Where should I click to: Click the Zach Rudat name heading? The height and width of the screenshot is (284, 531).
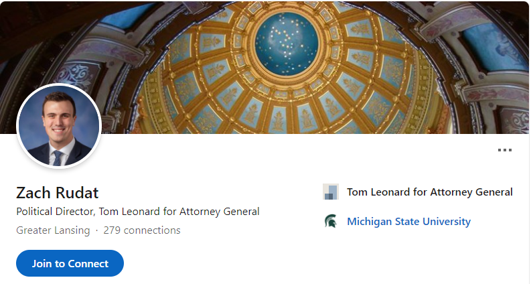[x=58, y=193]
